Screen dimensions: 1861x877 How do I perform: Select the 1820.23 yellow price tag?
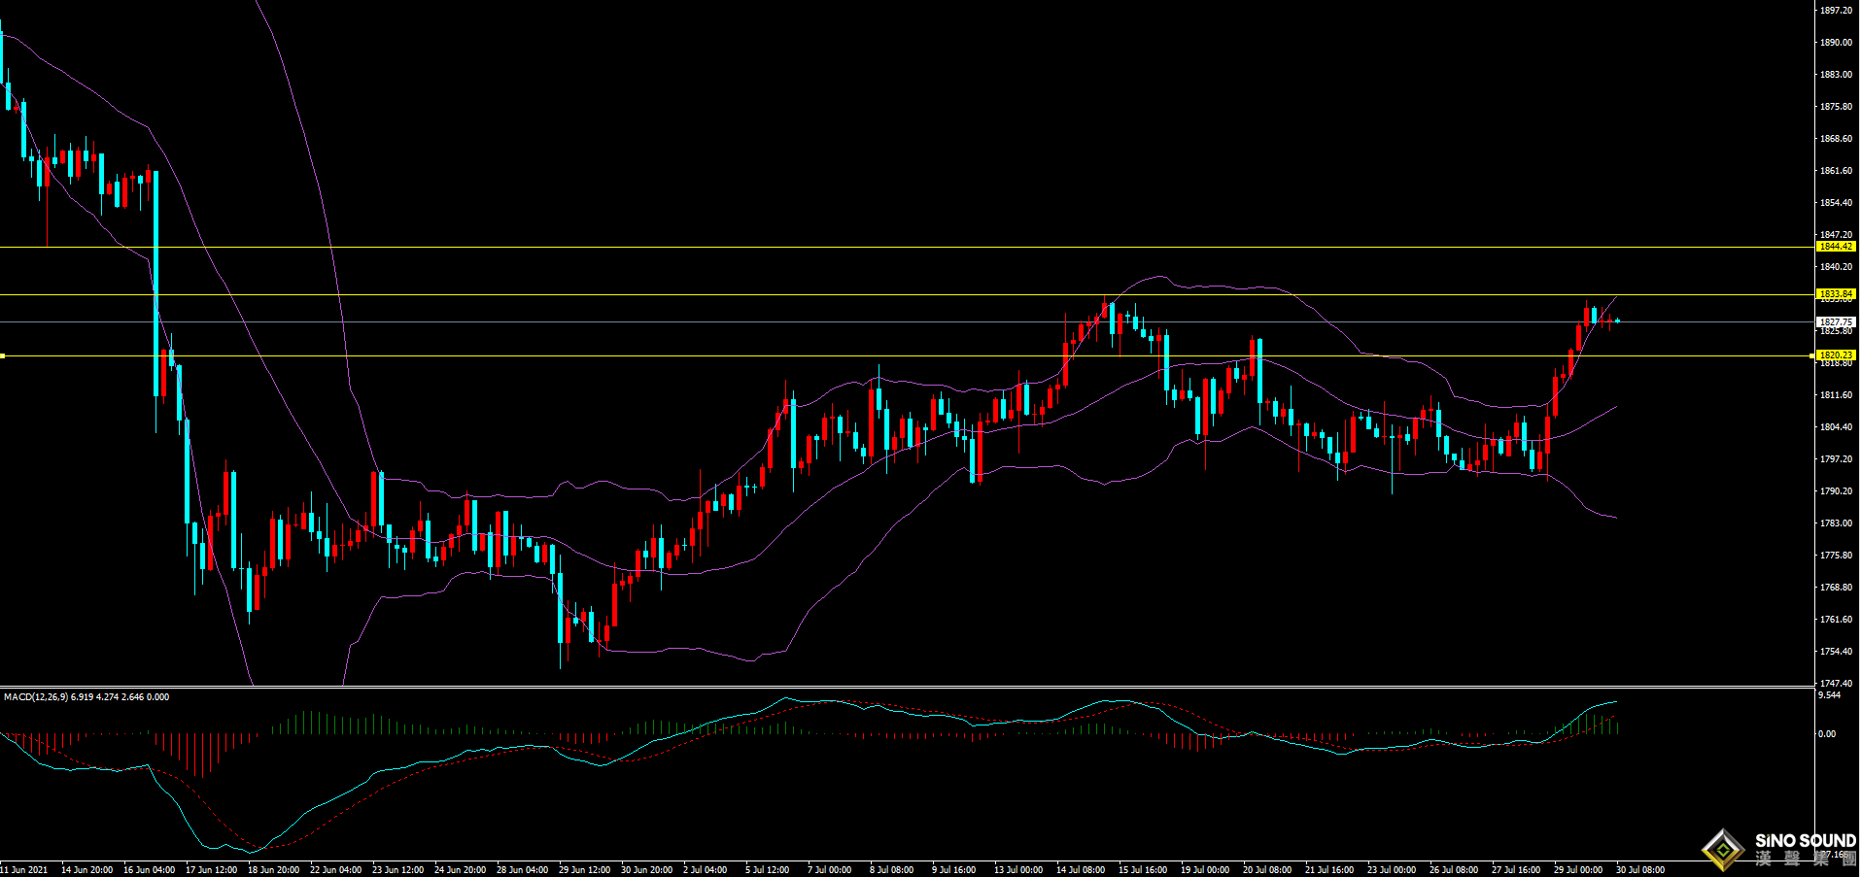[1836, 355]
